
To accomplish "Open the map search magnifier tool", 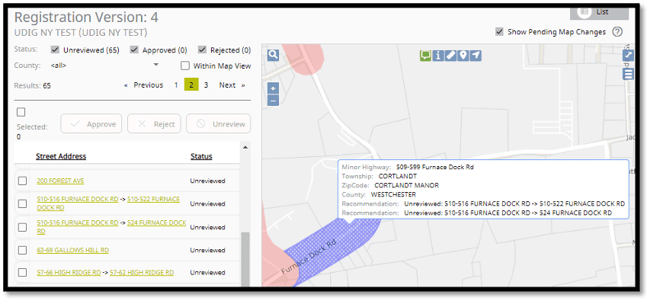I will tap(273, 55).
